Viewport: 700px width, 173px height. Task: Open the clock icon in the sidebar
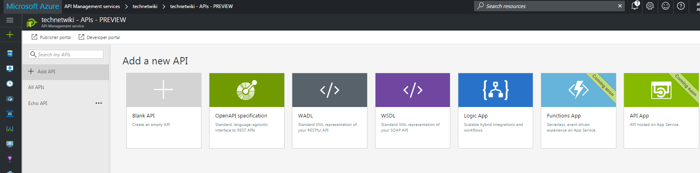[x=10, y=84]
